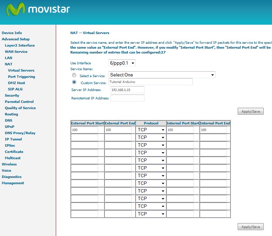
Task: Click the Custom Service name field
Action: tap(150, 82)
